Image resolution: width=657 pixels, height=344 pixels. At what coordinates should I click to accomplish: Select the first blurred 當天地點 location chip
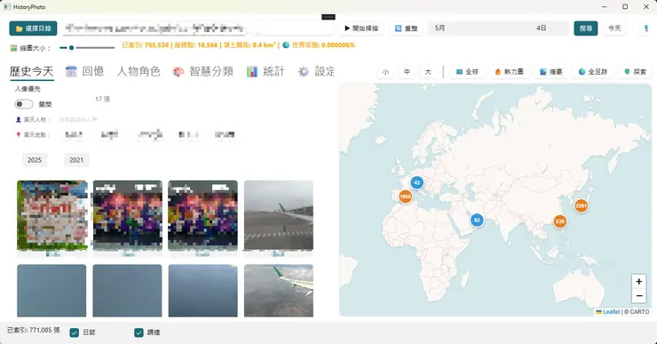coord(74,134)
